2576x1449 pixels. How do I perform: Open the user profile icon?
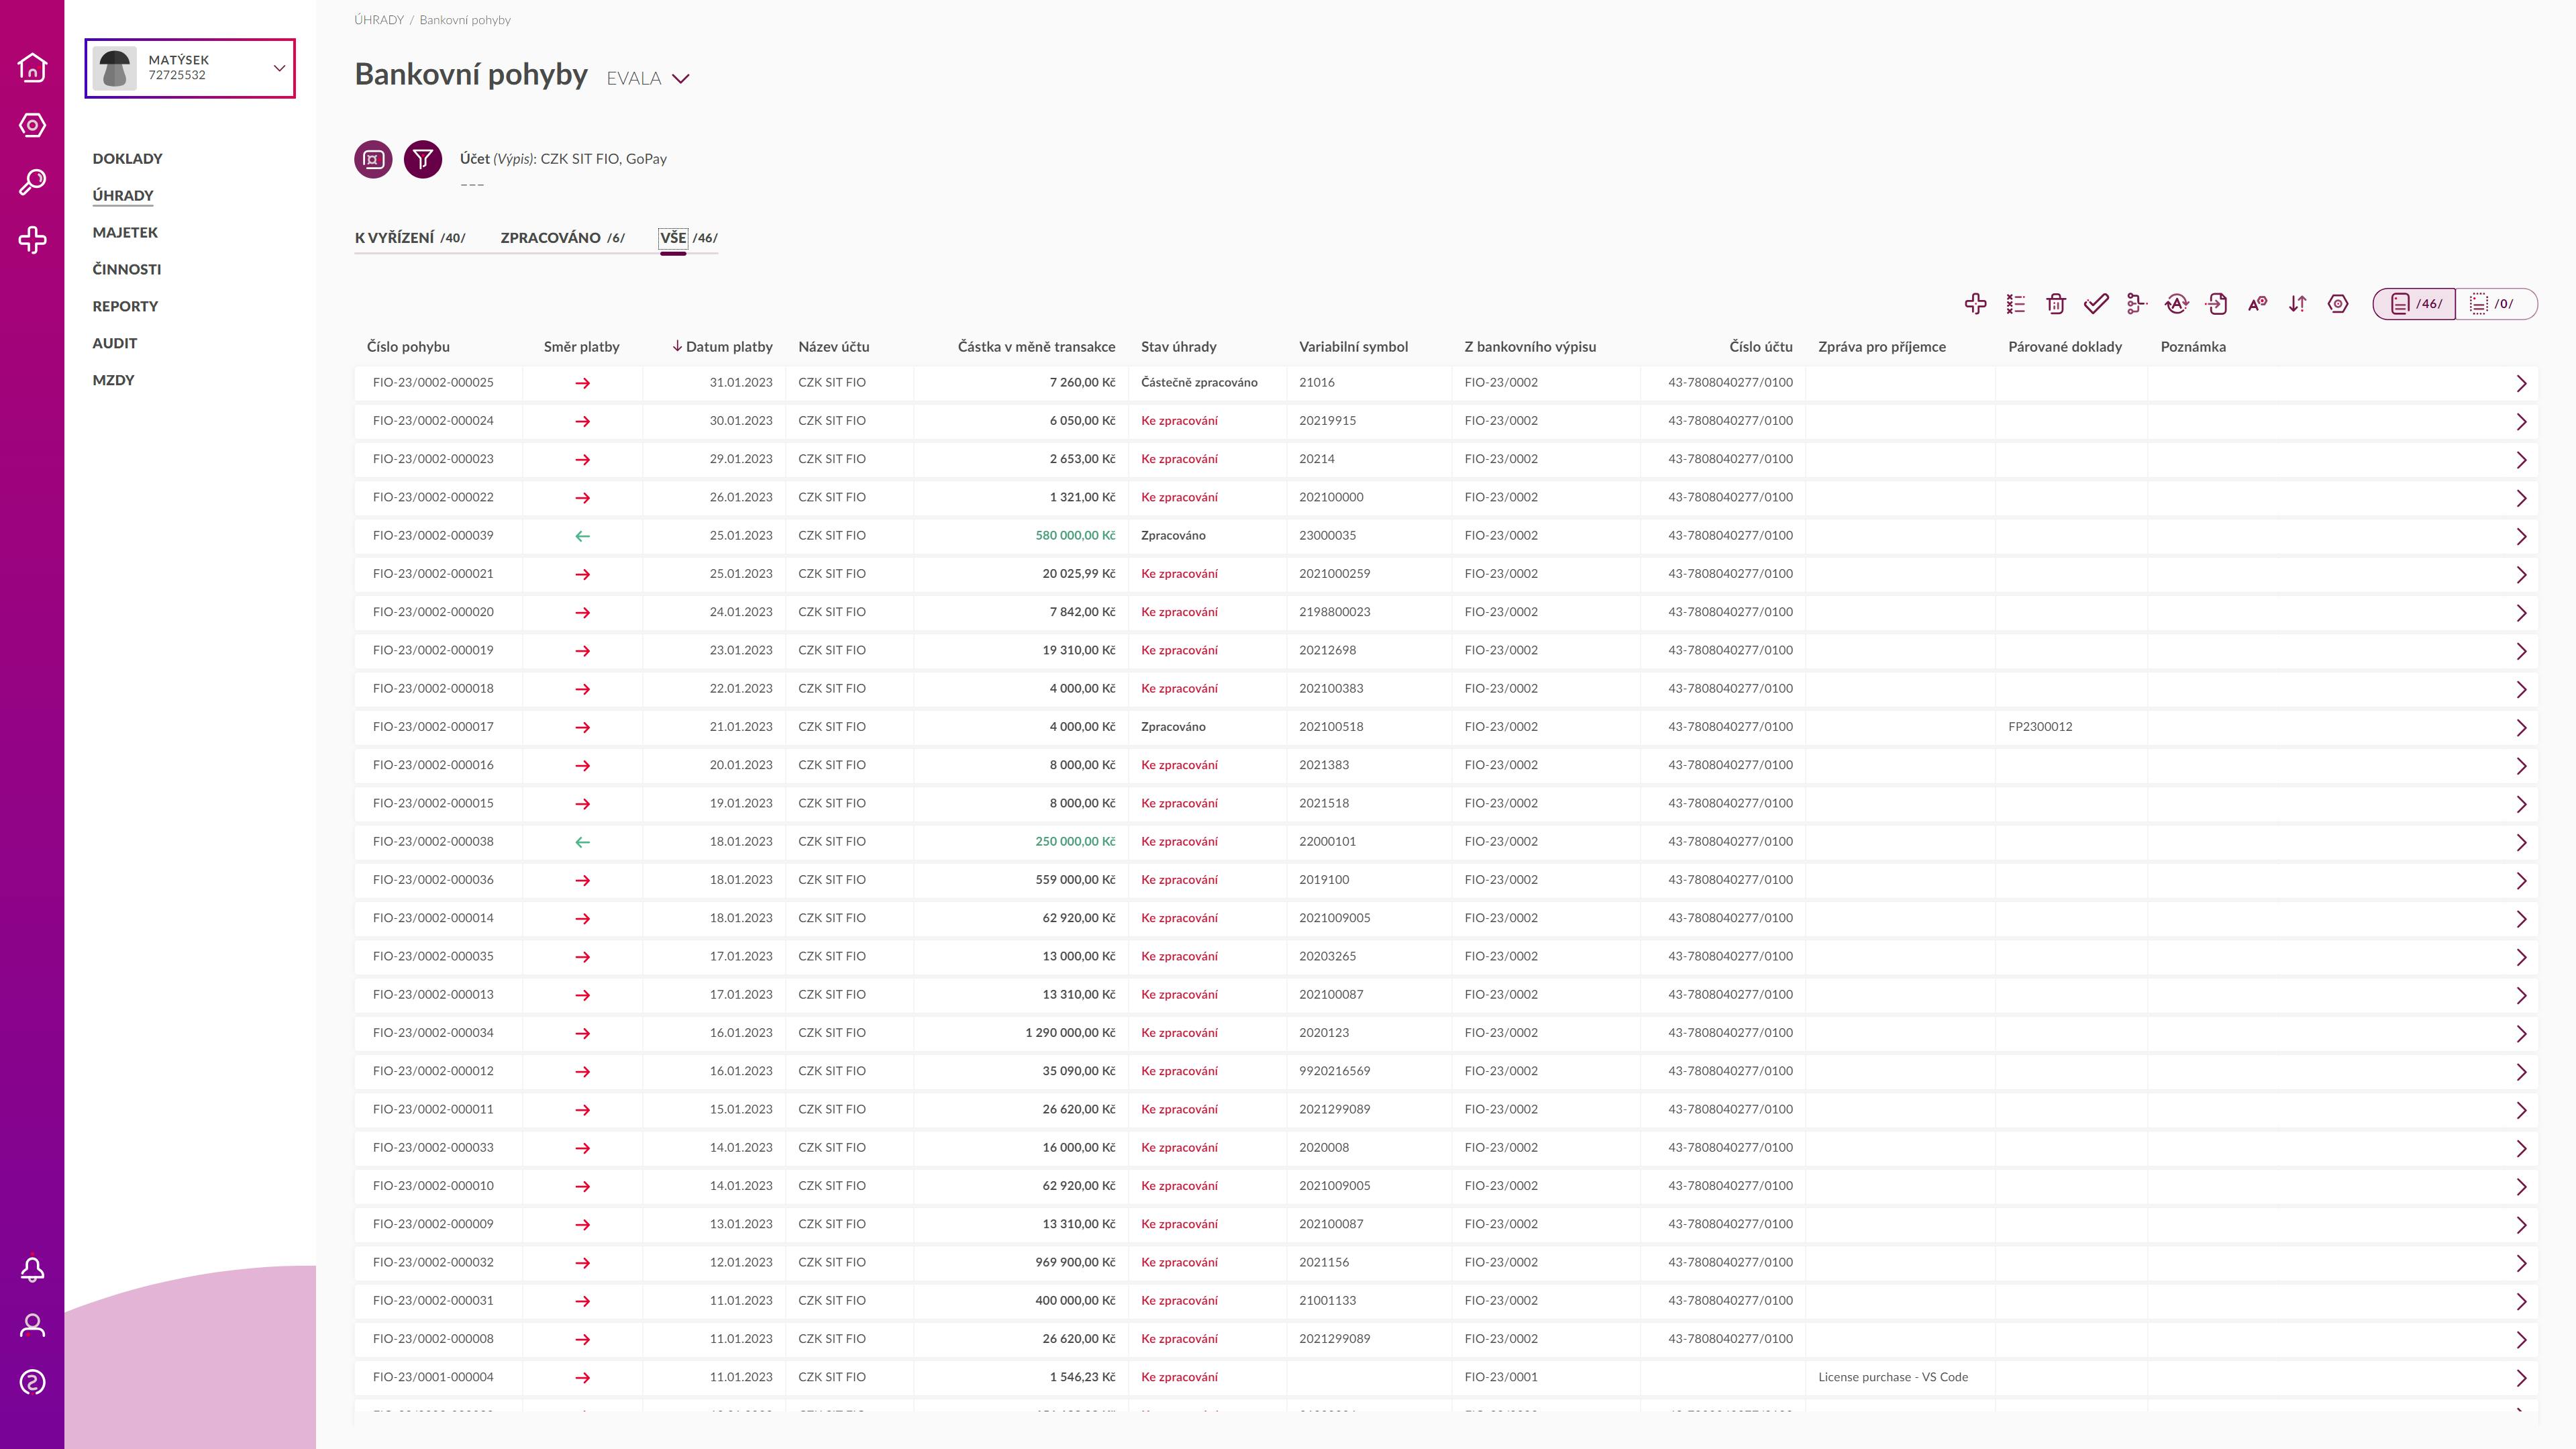32,1326
